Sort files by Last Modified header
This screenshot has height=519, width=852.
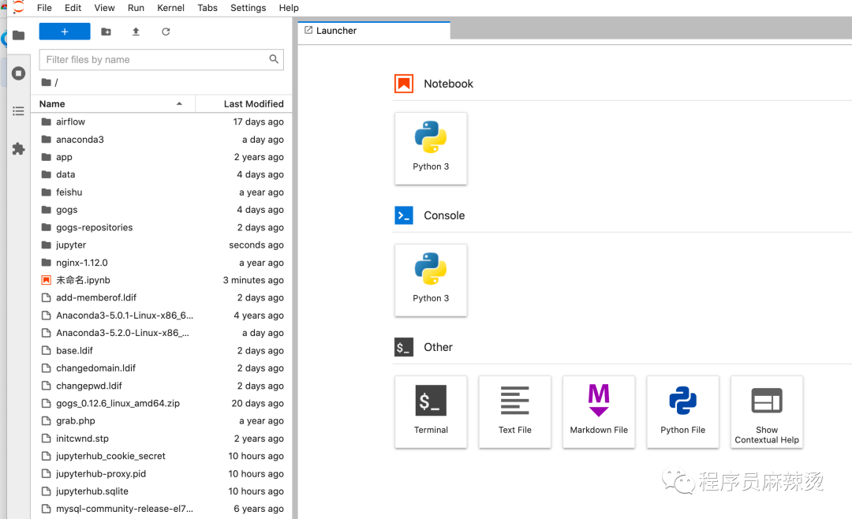pos(244,104)
